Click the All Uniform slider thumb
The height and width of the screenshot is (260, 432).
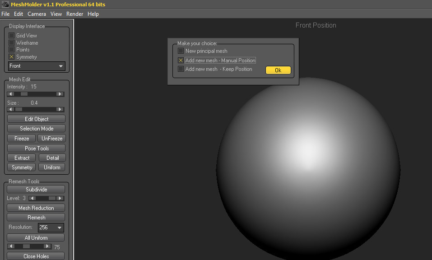pyautogui.click(x=27, y=246)
